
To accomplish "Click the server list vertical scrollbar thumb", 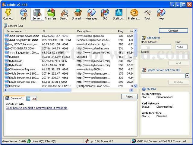I will [135, 45].
